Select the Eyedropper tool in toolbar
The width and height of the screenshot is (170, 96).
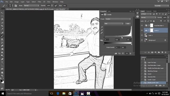[x=2, y=29]
